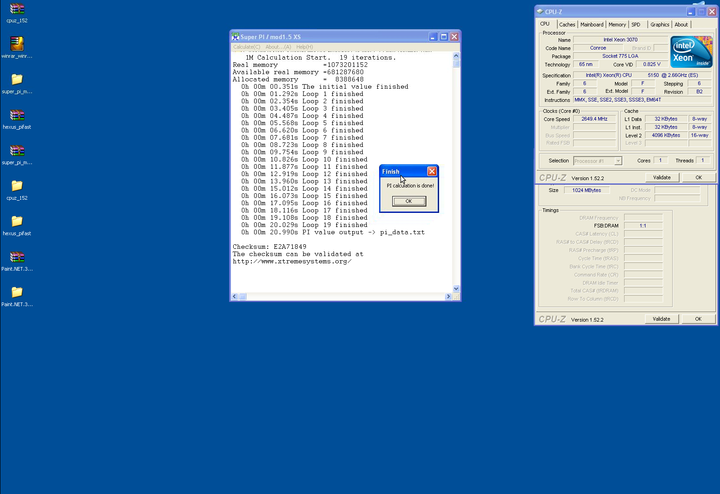
Task: Close the Finish dialog with the X icon
Action: click(x=432, y=171)
